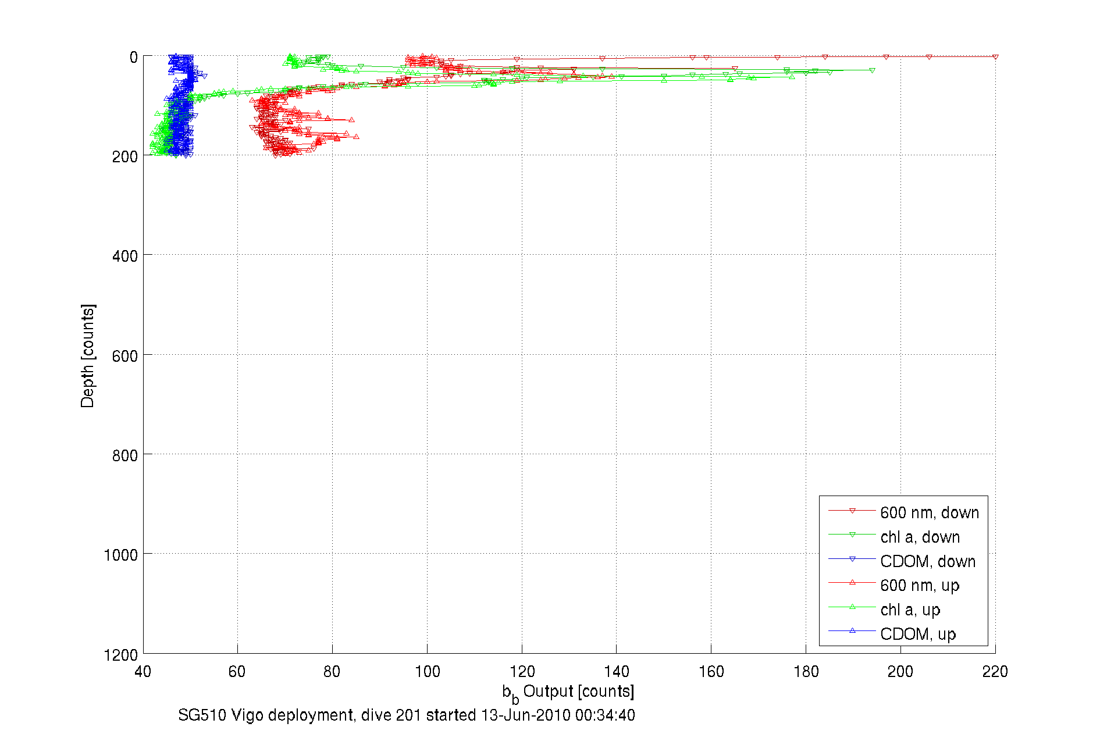Click x-axis tick label 80
1100x734 pixels.
pyautogui.click(x=332, y=672)
